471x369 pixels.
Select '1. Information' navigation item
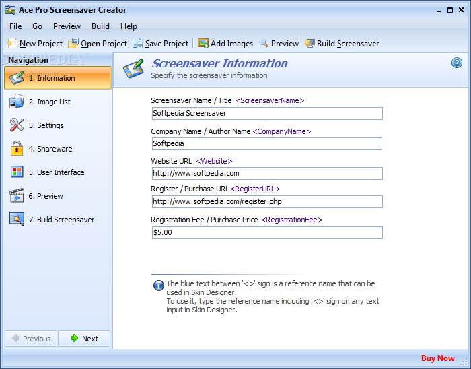[x=58, y=78]
